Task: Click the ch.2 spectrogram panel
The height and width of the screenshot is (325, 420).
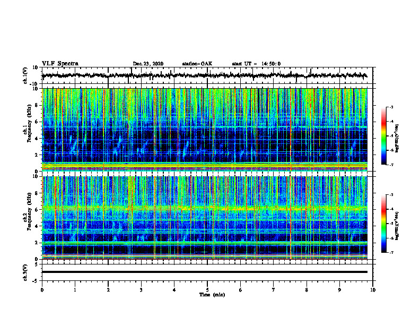Action: 204,218
